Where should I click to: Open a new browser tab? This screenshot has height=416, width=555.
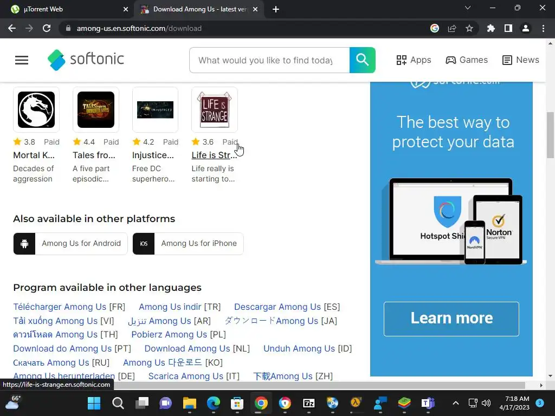coord(276,10)
